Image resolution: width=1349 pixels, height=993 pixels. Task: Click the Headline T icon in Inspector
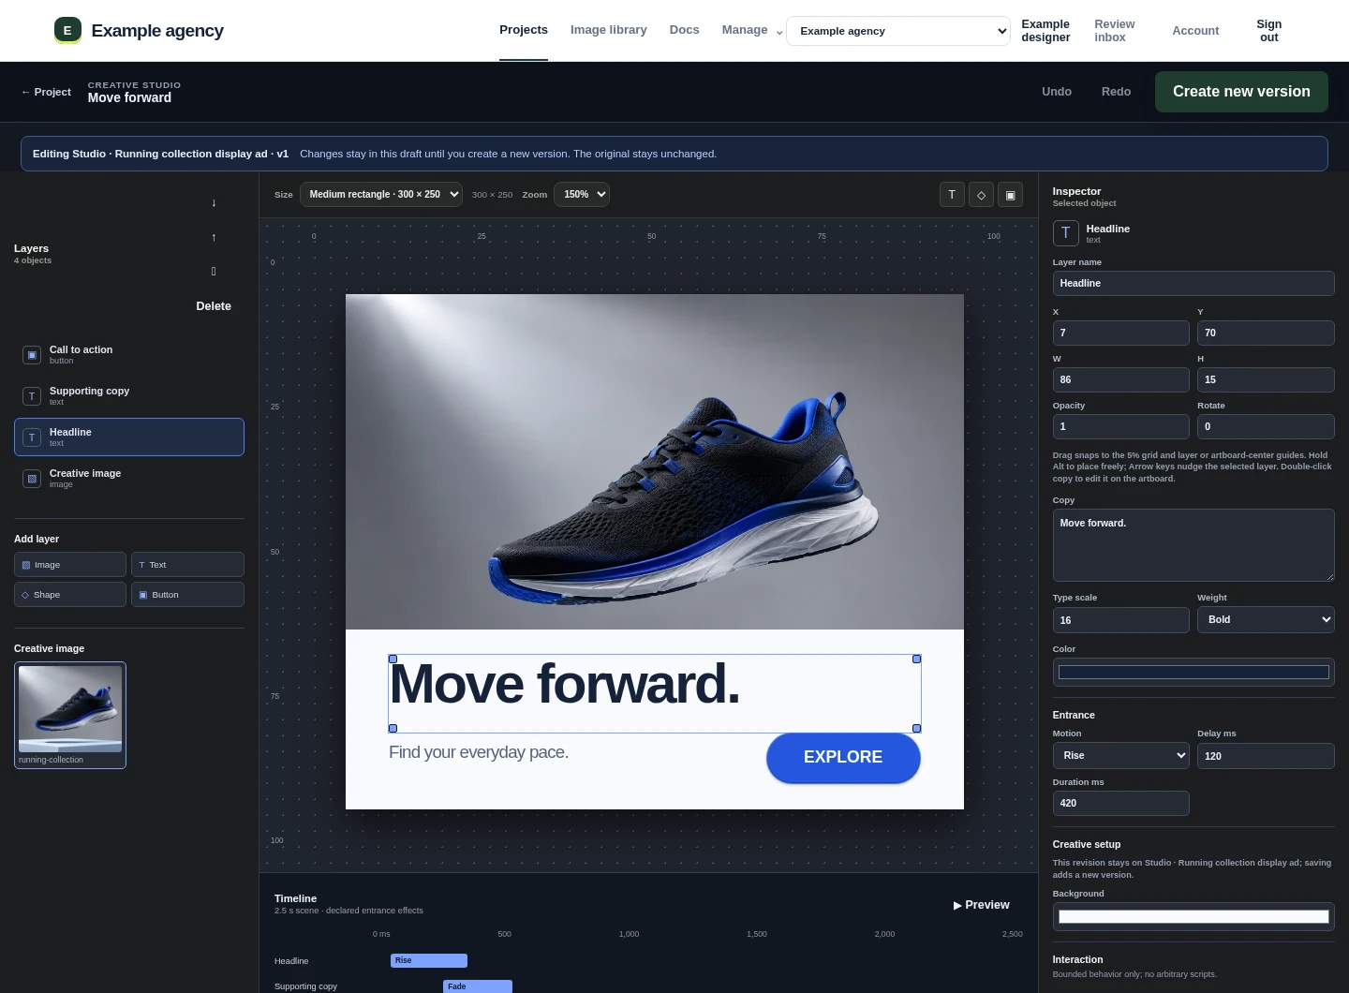1065,233
